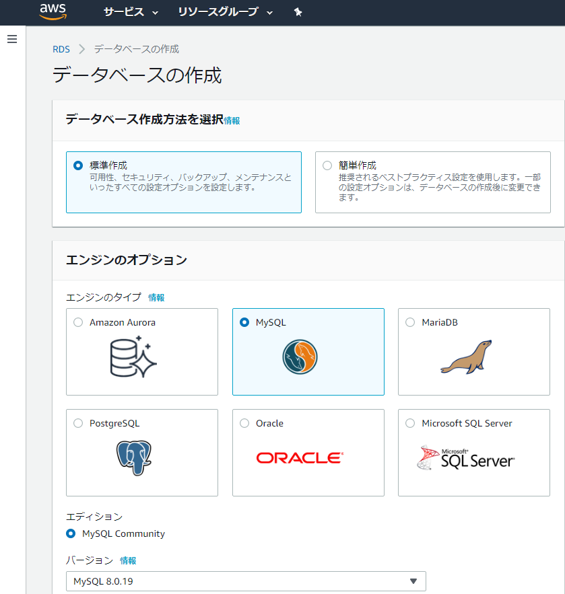Select the 簡単作成 radio option

327,165
